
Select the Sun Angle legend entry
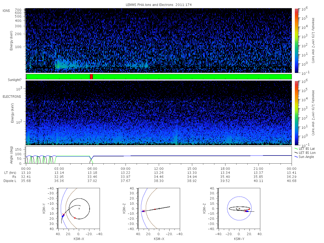(x=304, y=157)
